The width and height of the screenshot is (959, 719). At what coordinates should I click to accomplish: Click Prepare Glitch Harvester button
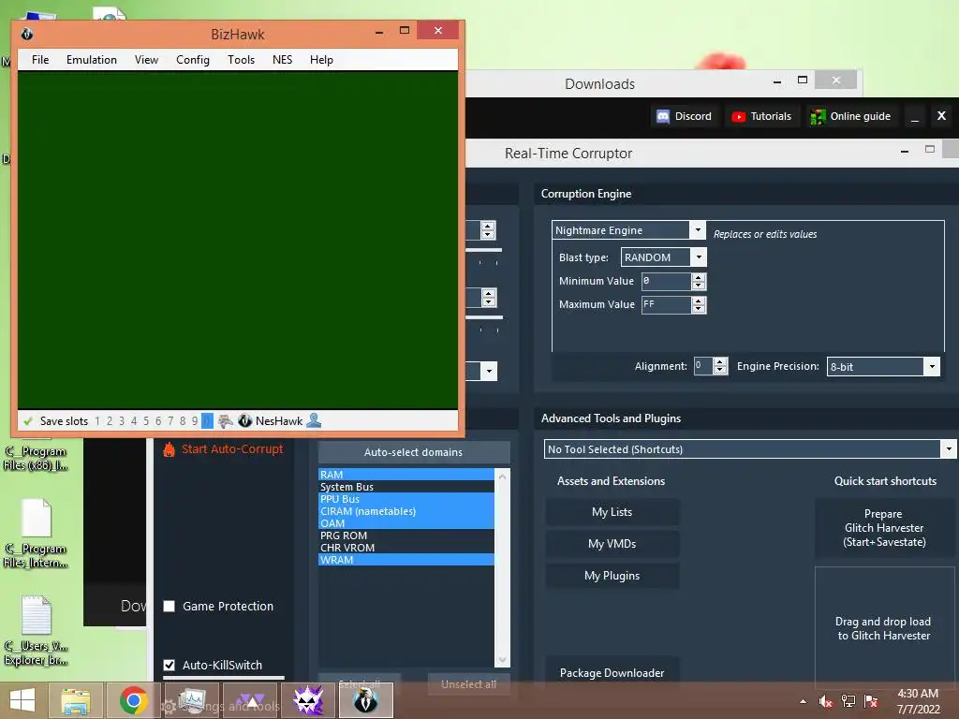tap(884, 528)
